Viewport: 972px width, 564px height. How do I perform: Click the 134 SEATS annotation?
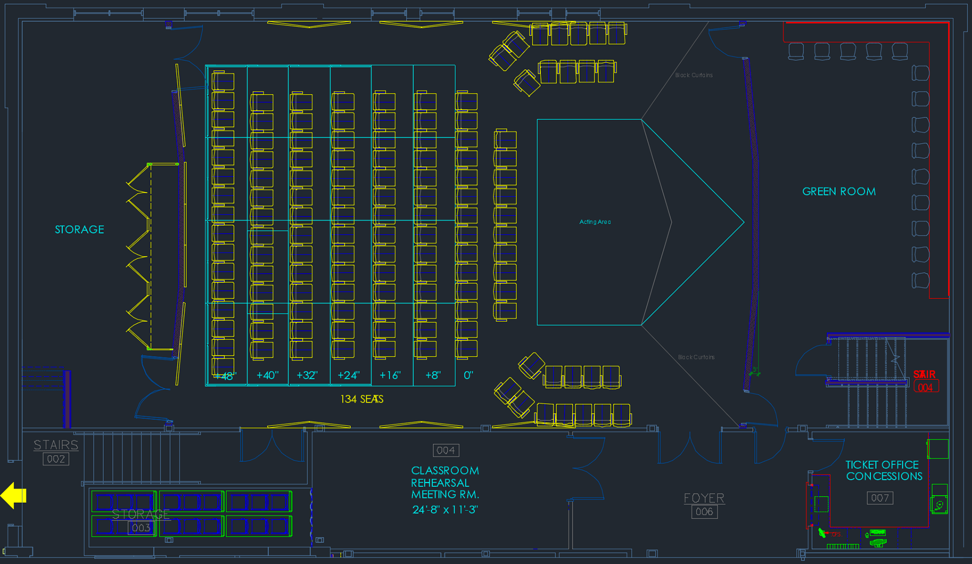(361, 399)
